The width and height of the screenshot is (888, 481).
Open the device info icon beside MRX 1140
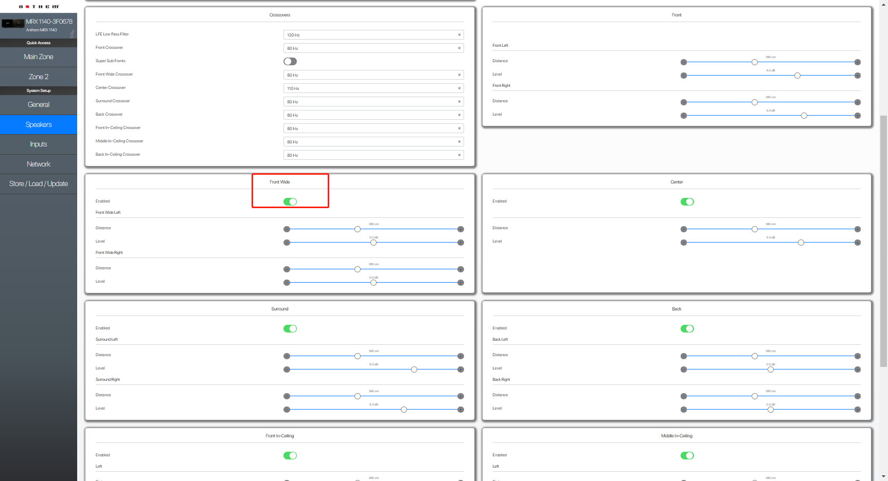point(72,34)
